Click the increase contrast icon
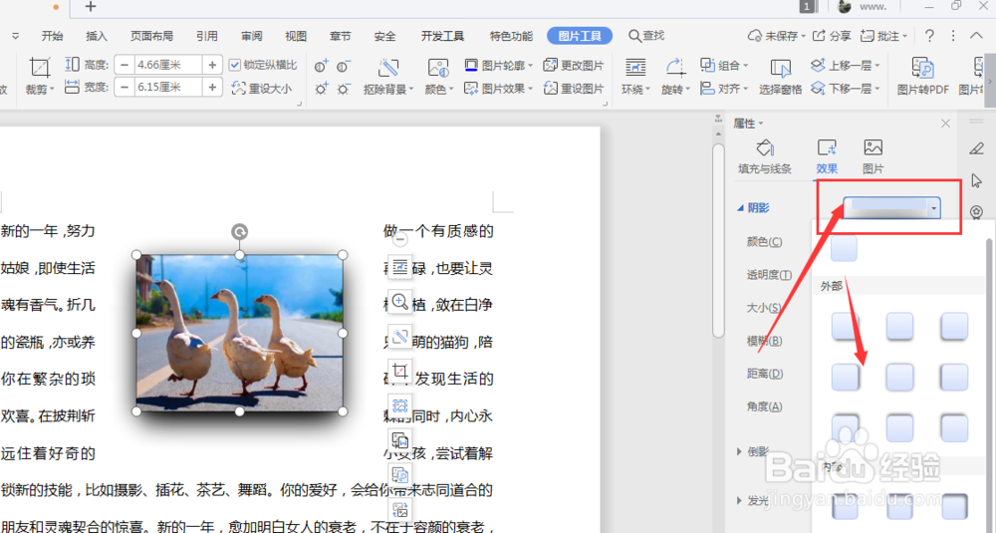The height and width of the screenshot is (533, 996). pyautogui.click(x=322, y=66)
